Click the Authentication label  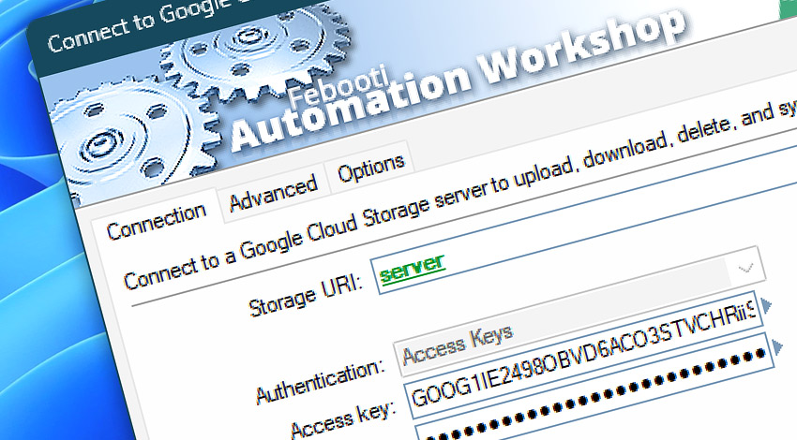[x=321, y=381]
